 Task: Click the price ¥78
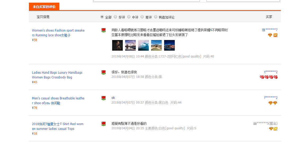pos(34,108)
